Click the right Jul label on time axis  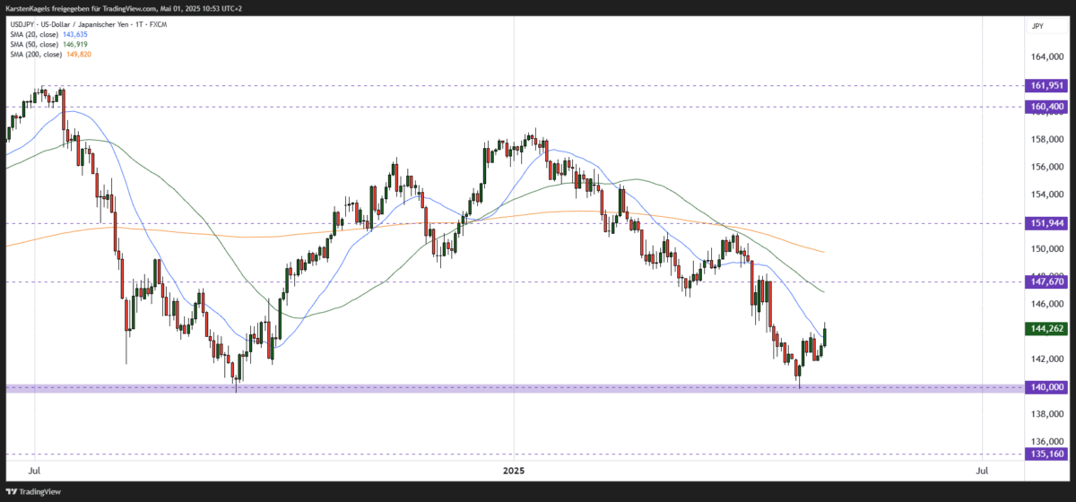(x=983, y=470)
